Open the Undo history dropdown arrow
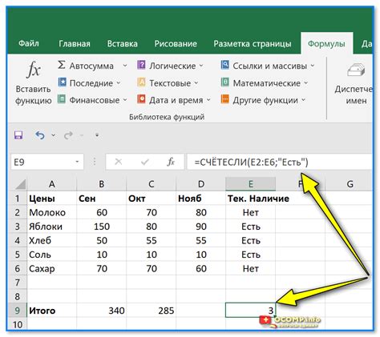 coord(53,135)
